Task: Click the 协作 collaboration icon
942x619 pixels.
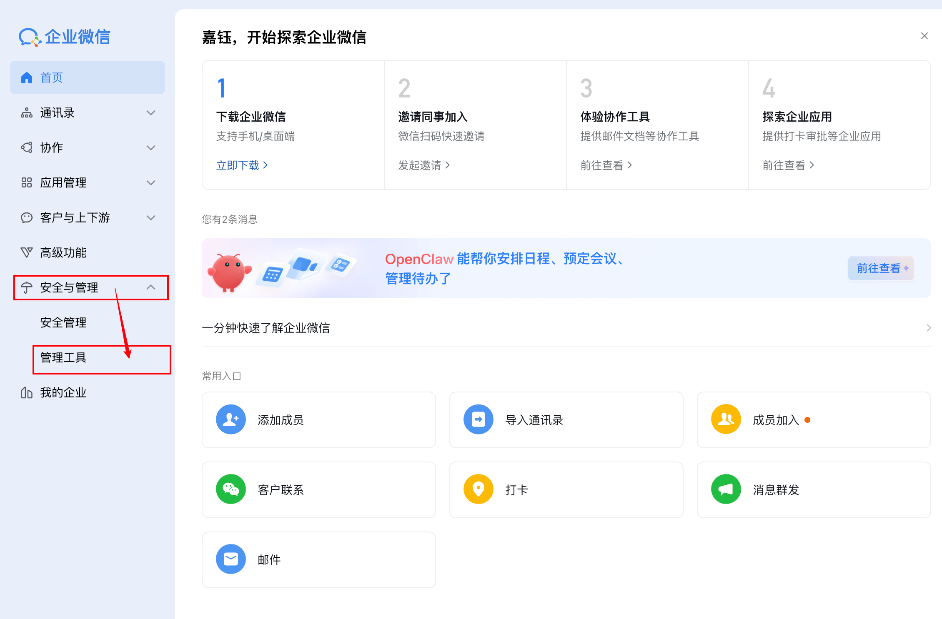Action: coord(27,147)
